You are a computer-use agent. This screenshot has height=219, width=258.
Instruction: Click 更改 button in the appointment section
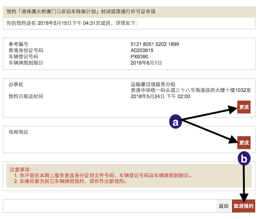tap(244, 107)
